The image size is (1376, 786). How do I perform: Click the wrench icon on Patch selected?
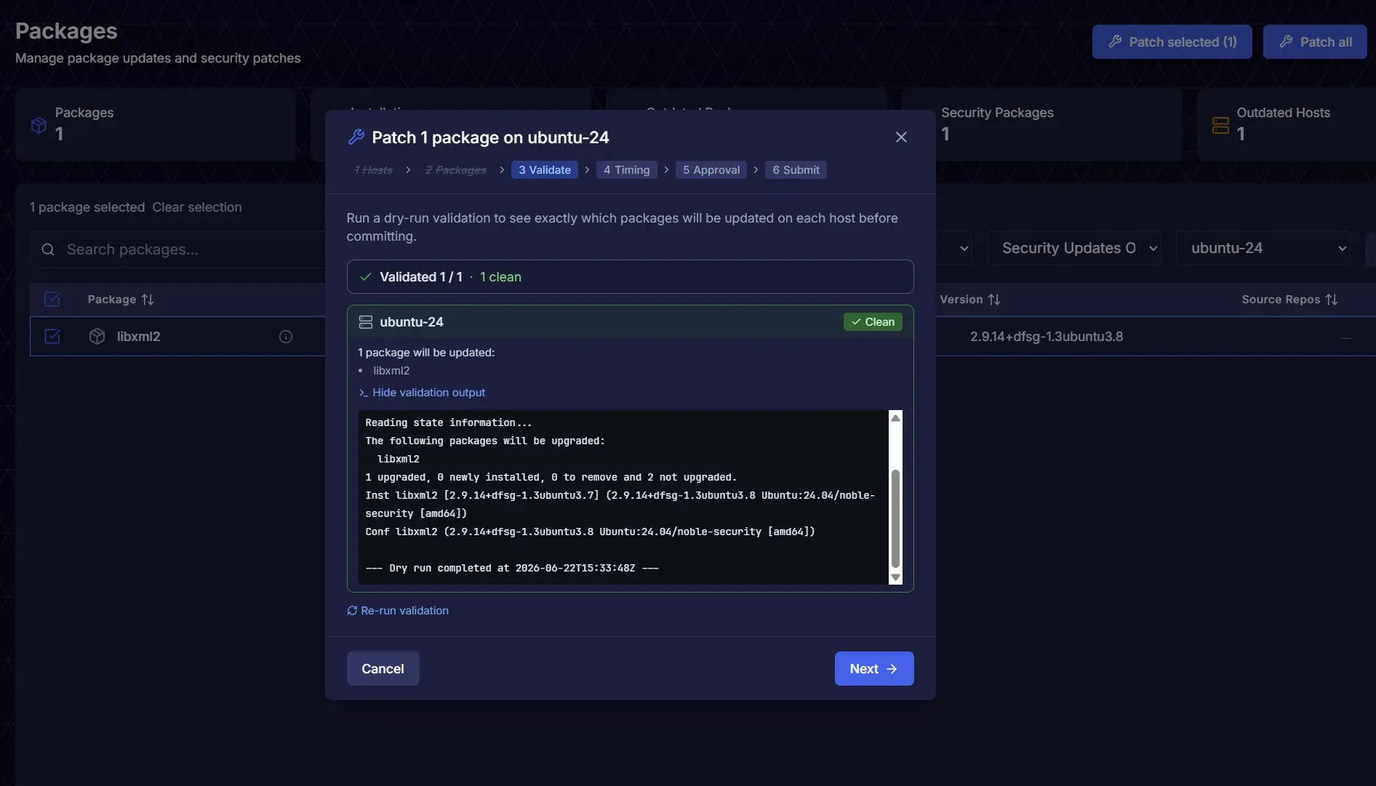point(1115,41)
